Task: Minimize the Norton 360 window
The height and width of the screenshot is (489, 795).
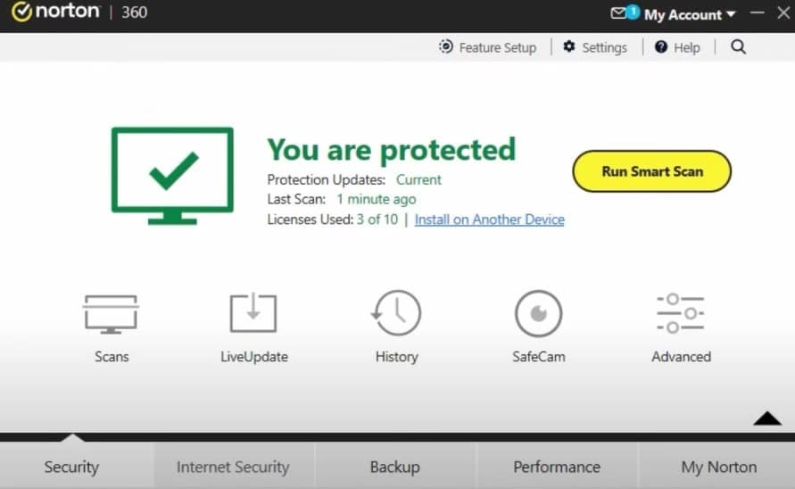Action: [757, 13]
